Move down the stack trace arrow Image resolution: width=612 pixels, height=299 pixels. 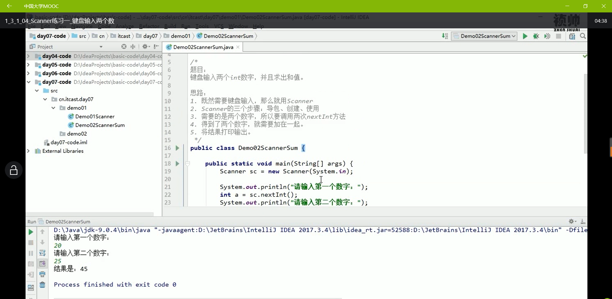coord(42,243)
